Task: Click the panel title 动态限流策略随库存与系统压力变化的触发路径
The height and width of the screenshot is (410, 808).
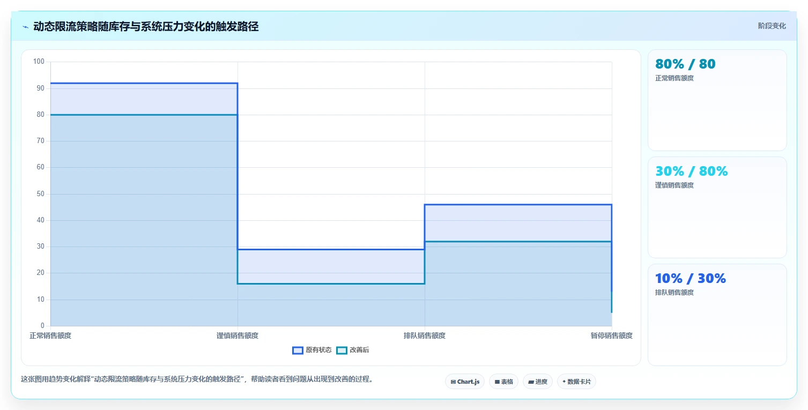Action: (146, 27)
